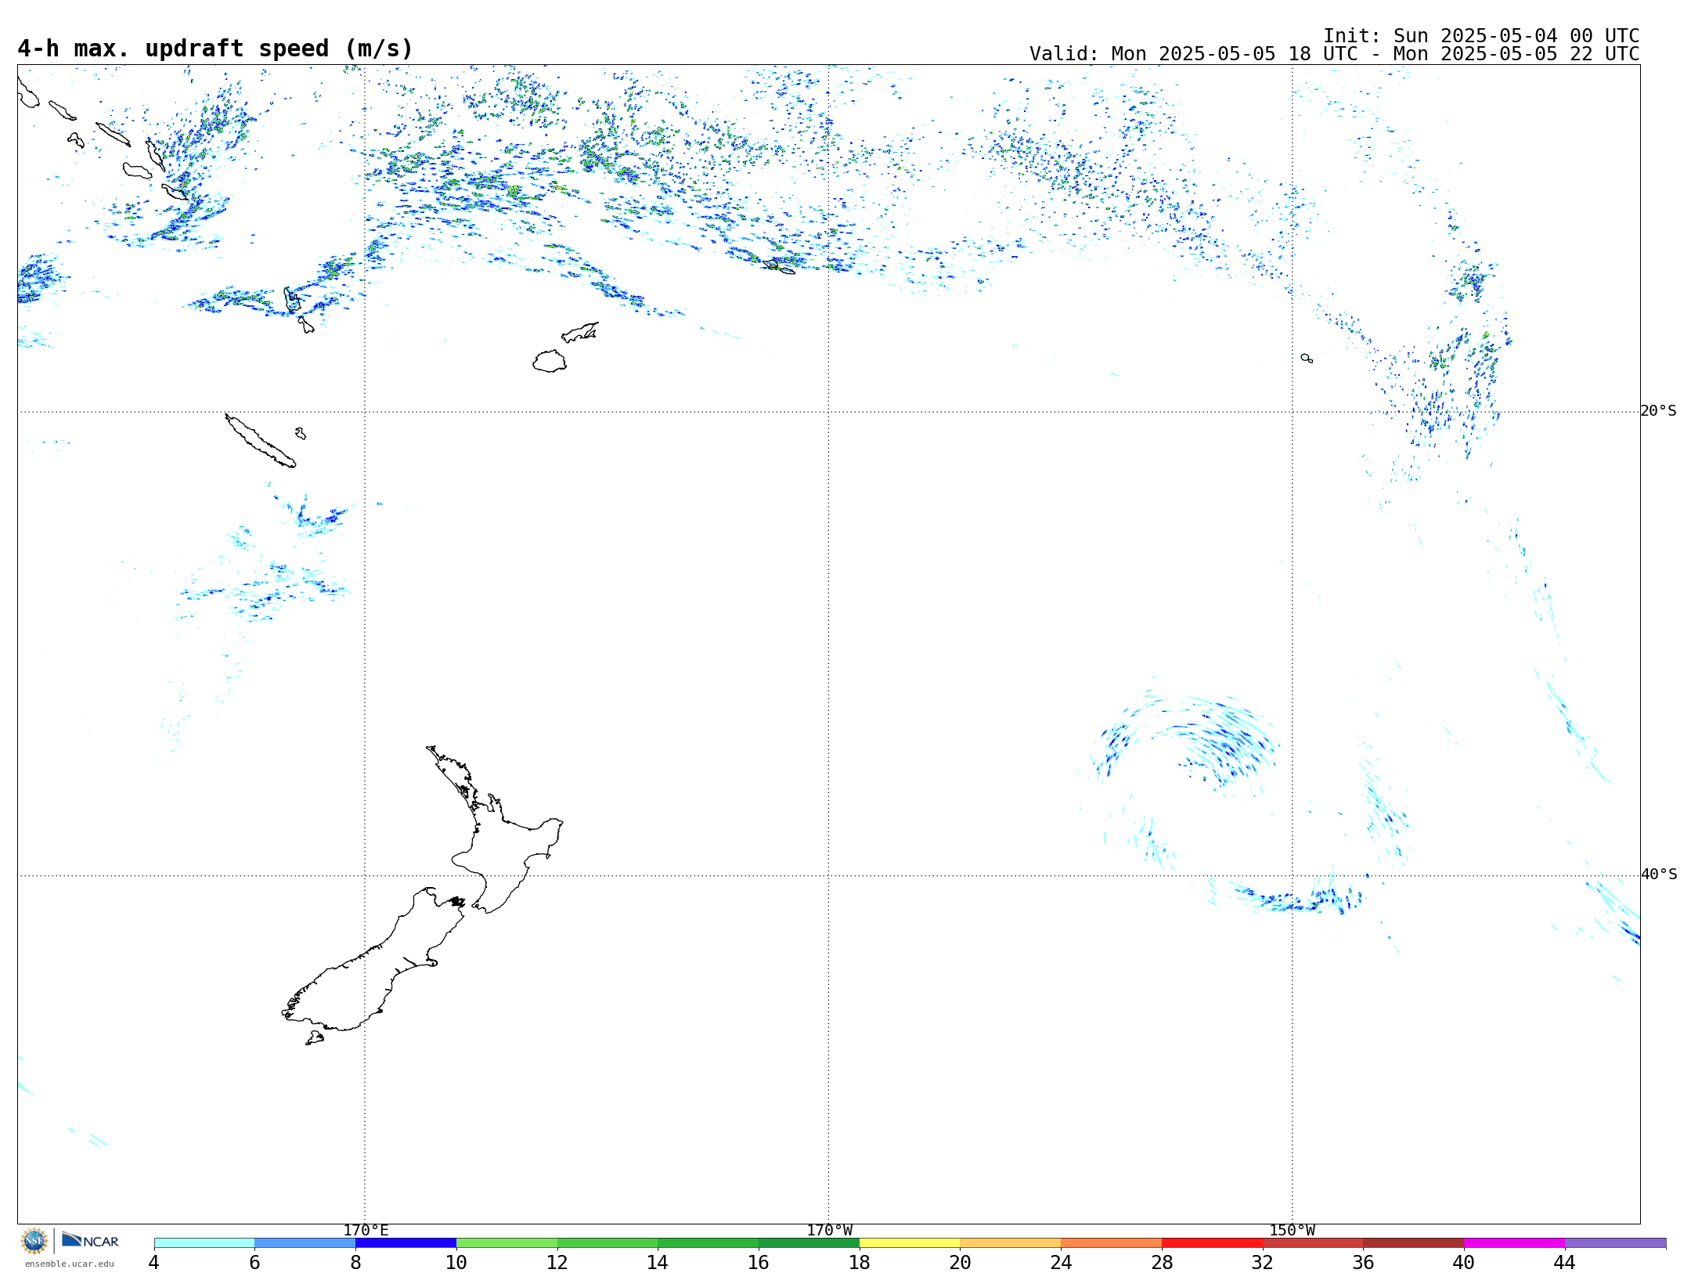Click the colorbar tick label 18
This screenshot has width=1691, height=1273.
(x=860, y=1262)
